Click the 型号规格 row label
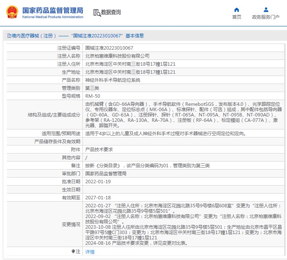 click(x=71, y=96)
